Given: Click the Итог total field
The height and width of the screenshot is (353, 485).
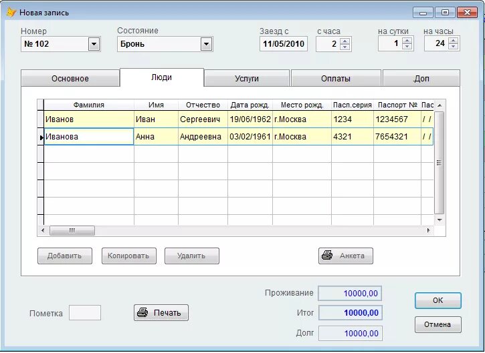Looking at the screenshot, I should (x=350, y=312).
